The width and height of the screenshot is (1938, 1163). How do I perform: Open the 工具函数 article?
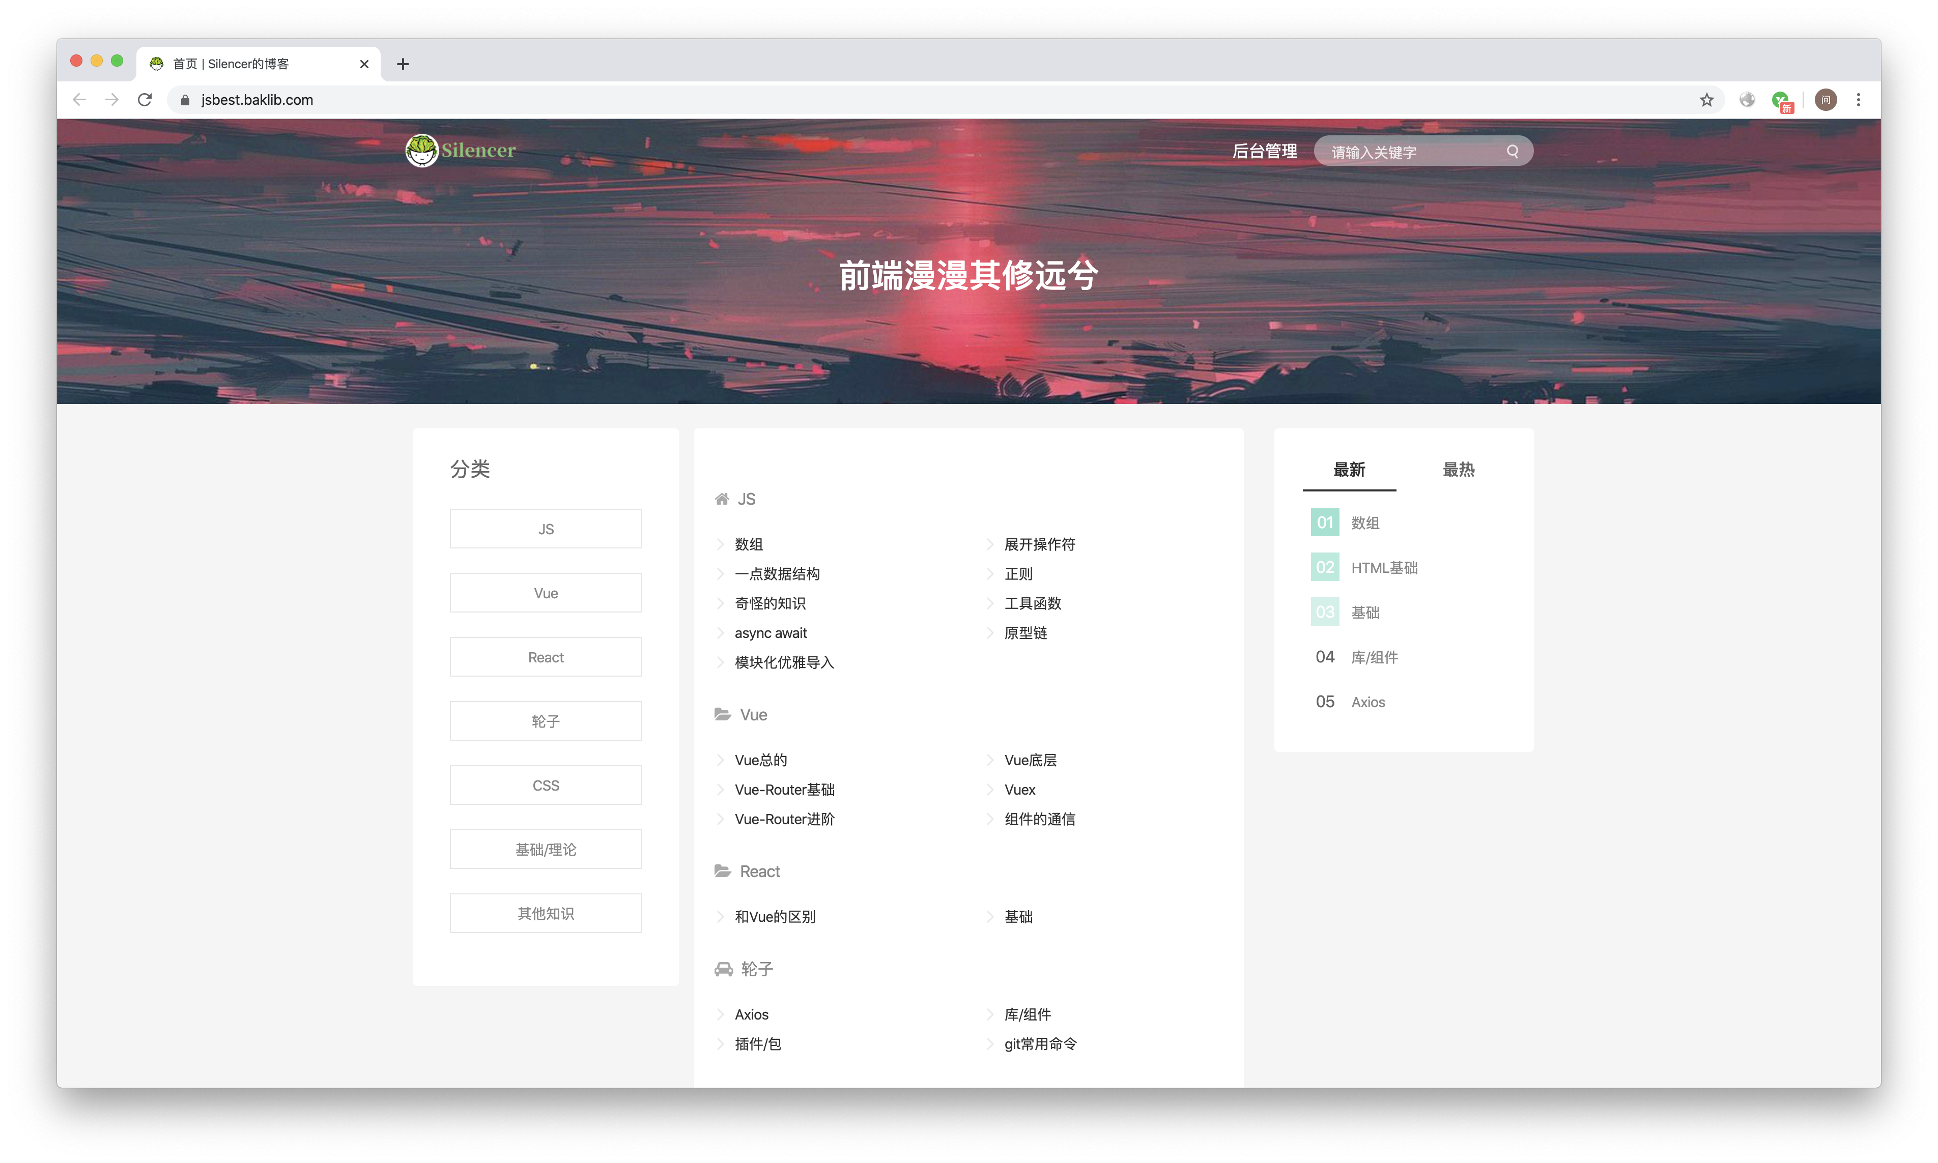coord(1033,603)
